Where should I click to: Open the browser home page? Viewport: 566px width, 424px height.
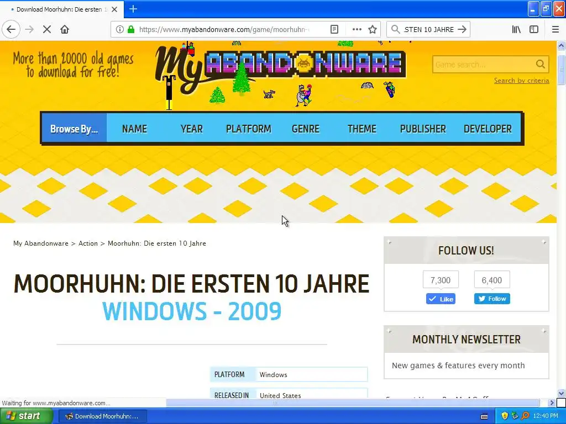coord(65,30)
